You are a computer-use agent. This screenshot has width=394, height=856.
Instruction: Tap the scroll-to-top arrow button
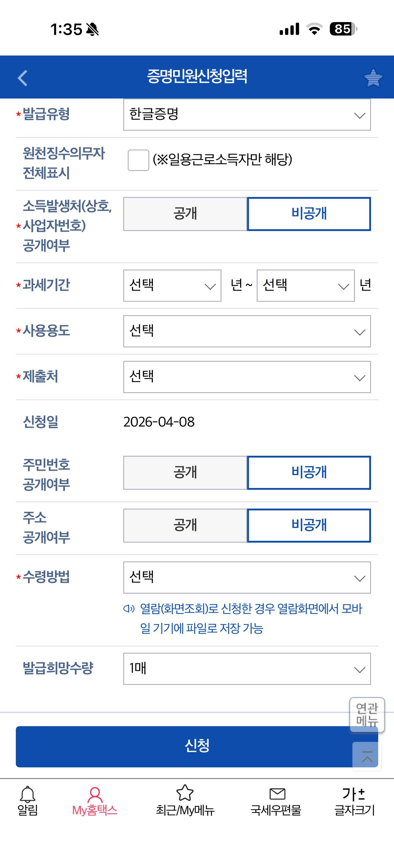[x=367, y=757]
